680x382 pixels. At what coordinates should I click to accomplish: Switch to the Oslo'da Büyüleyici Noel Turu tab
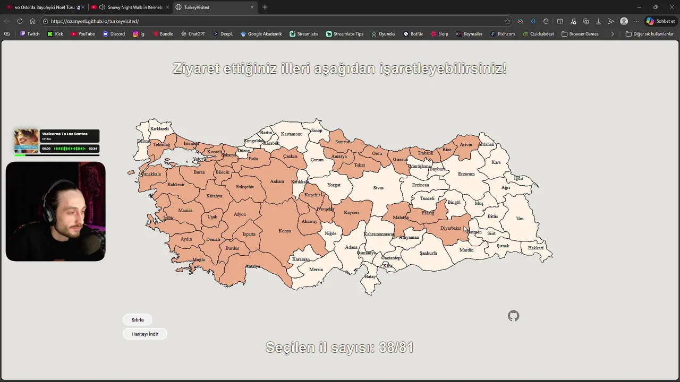45,7
